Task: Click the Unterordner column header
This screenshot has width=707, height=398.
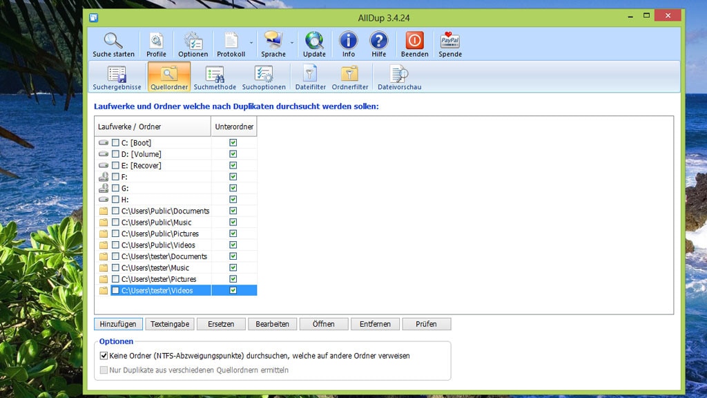Action: coord(234,126)
